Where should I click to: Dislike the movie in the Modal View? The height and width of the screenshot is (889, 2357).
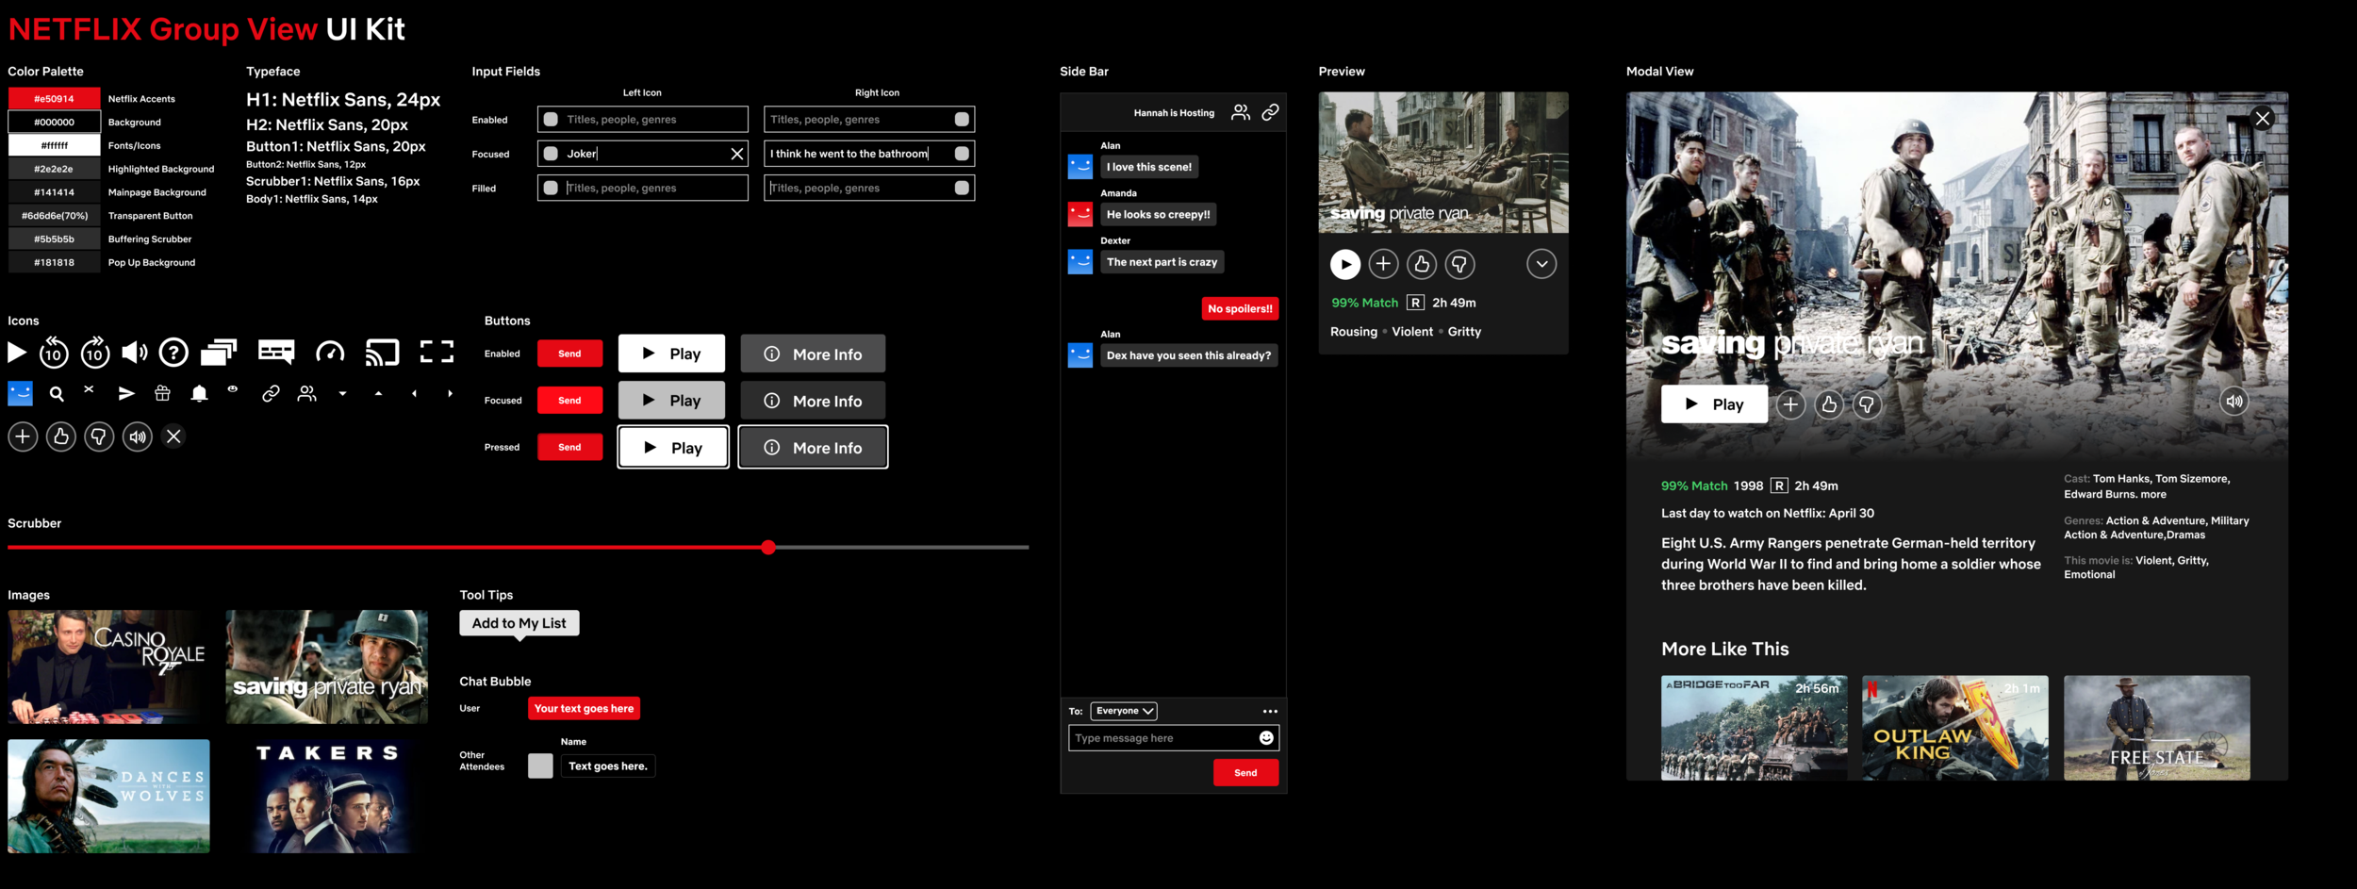[x=1867, y=404]
